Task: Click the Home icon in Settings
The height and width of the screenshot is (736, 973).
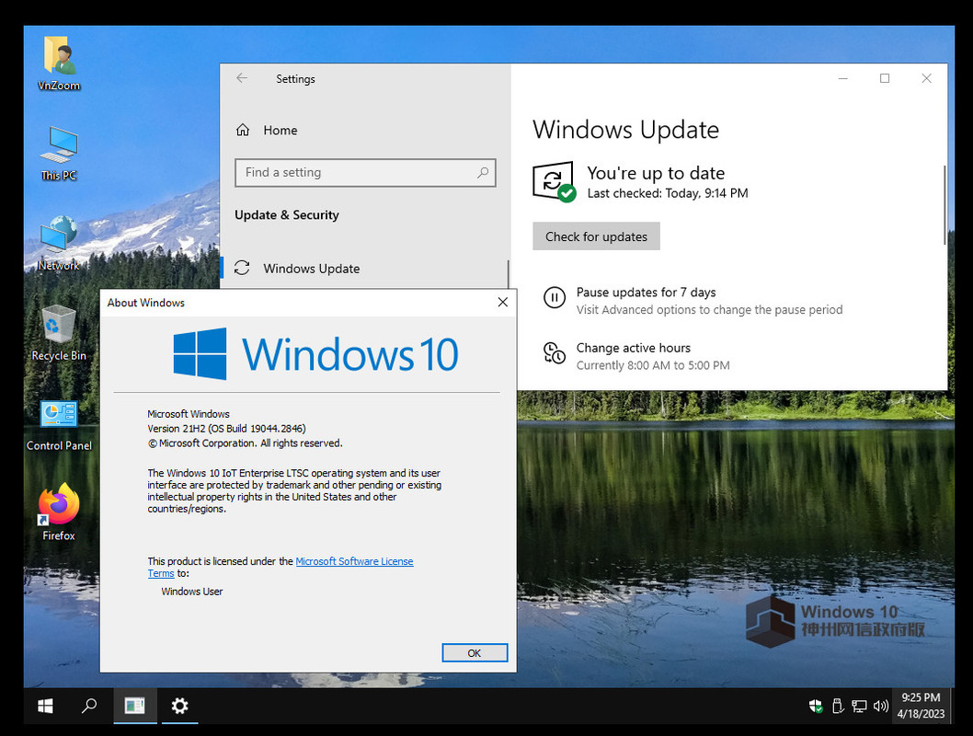Action: [243, 130]
